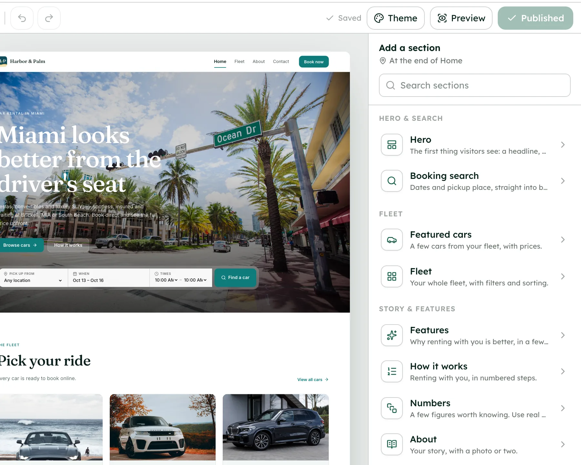Click the Search sections field

[475, 85]
